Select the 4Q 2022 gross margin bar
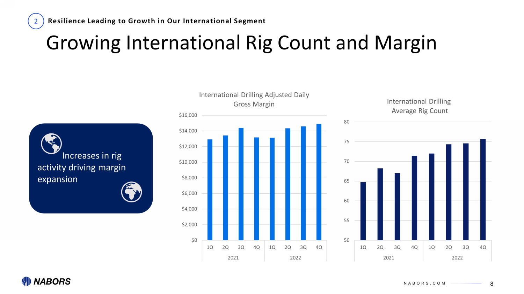The width and height of the screenshot is (524, 294). 319,182
